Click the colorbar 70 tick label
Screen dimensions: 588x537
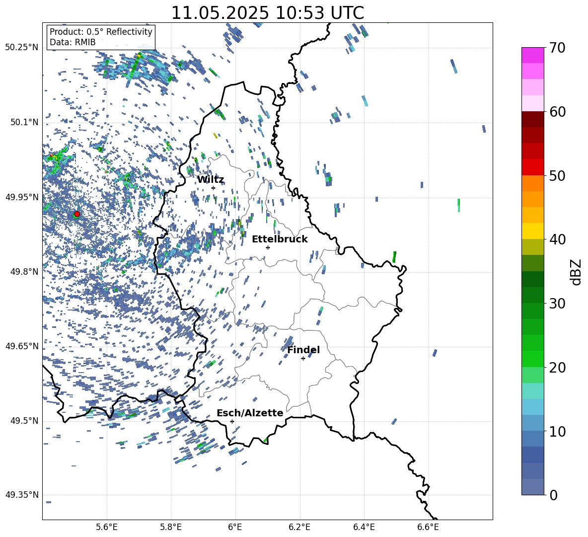point(557,48)
